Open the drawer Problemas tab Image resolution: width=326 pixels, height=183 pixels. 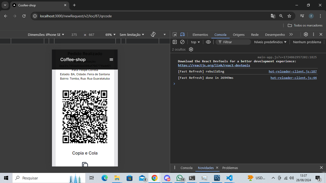click(230, 168)
